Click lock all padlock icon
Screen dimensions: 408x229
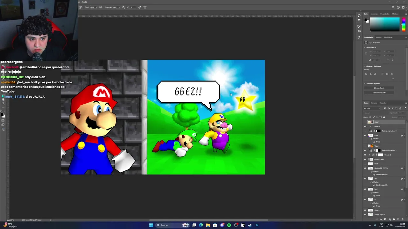click(384, 117)
